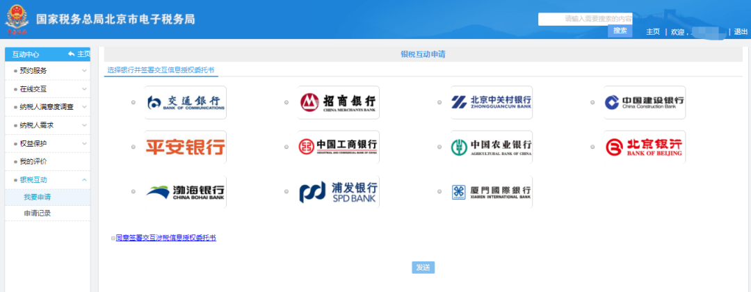Click 退出 to log out
751x292 pixels.
(741, 31)
